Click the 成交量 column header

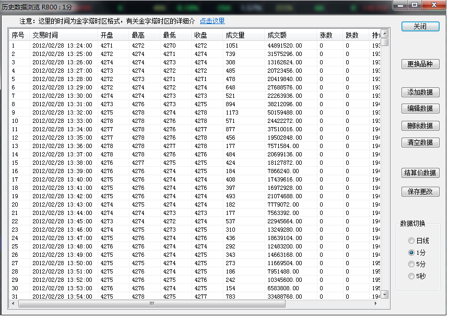pos(234,35)
